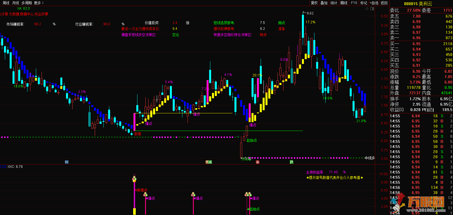453x215 pixels.
Task: Click the XA: 82.0 indicator label
Action: click(x=23, y=9)
